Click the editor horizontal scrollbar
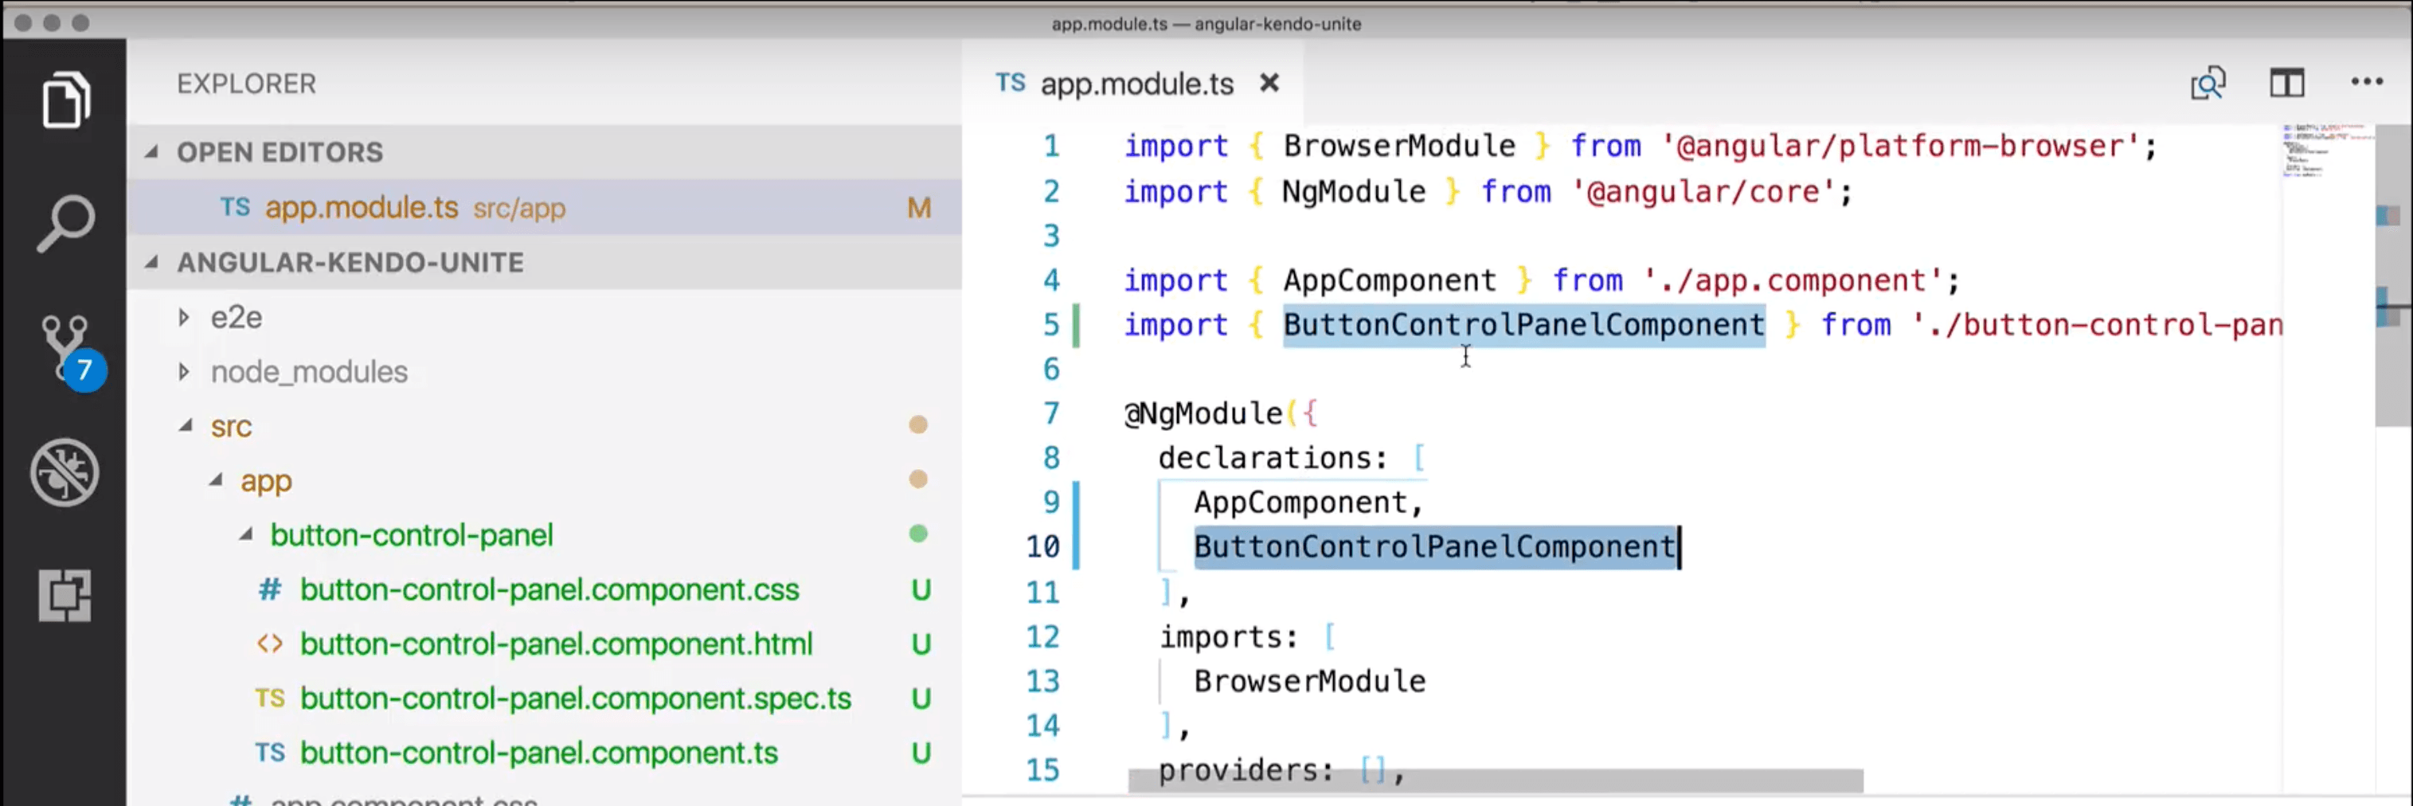This screenshot has width=2413, height=806. 1495,780
